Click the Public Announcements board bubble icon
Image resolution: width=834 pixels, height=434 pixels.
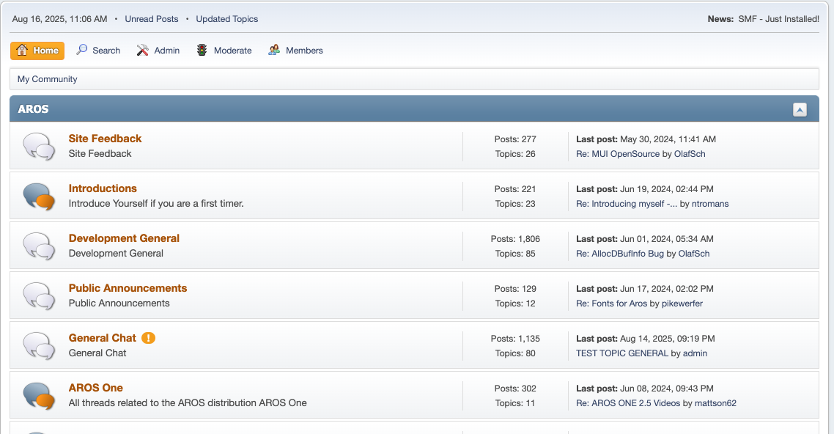click(39, 295)
